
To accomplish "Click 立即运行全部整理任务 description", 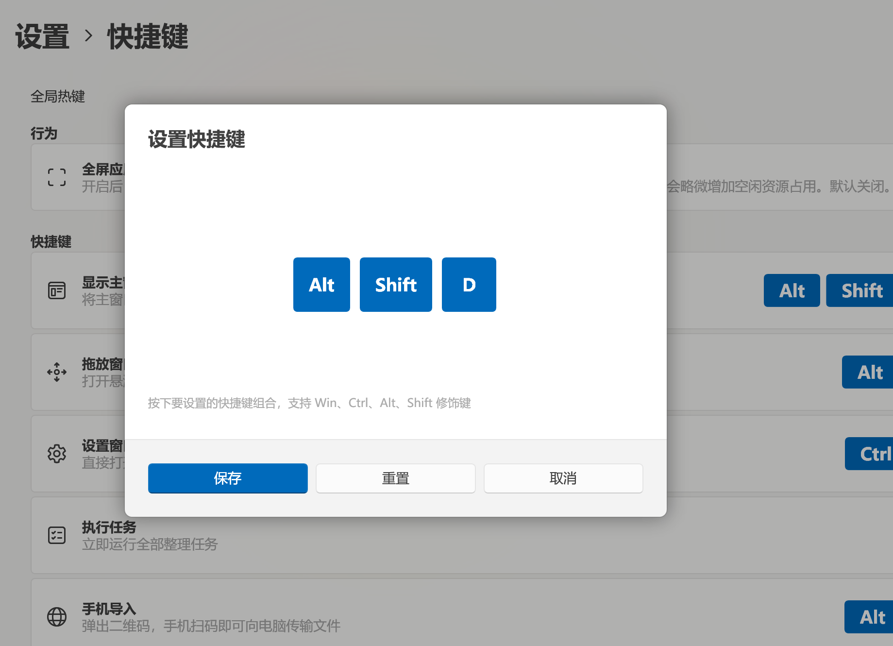I will point(150,544).
